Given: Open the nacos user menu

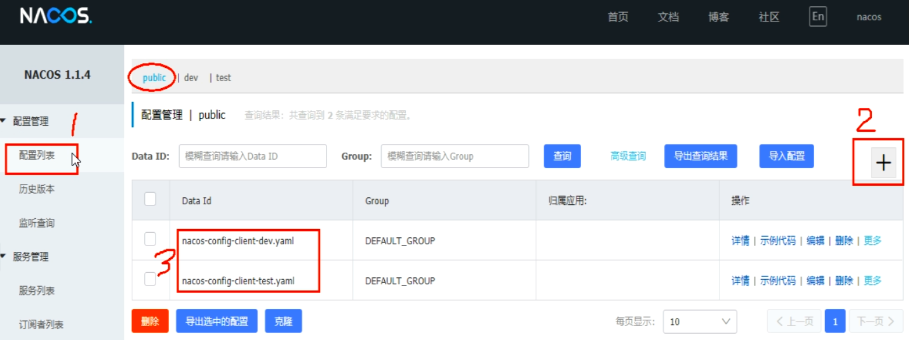Looking at the screenshot, I should (869, 17).
